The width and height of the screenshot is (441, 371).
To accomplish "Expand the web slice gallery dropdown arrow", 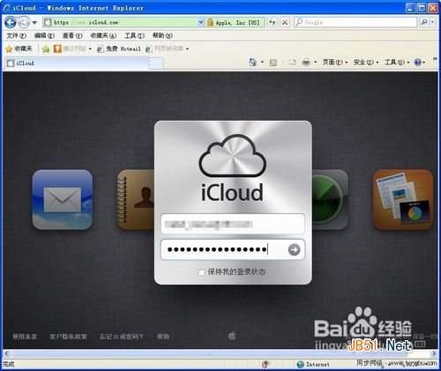I will 187,48.
